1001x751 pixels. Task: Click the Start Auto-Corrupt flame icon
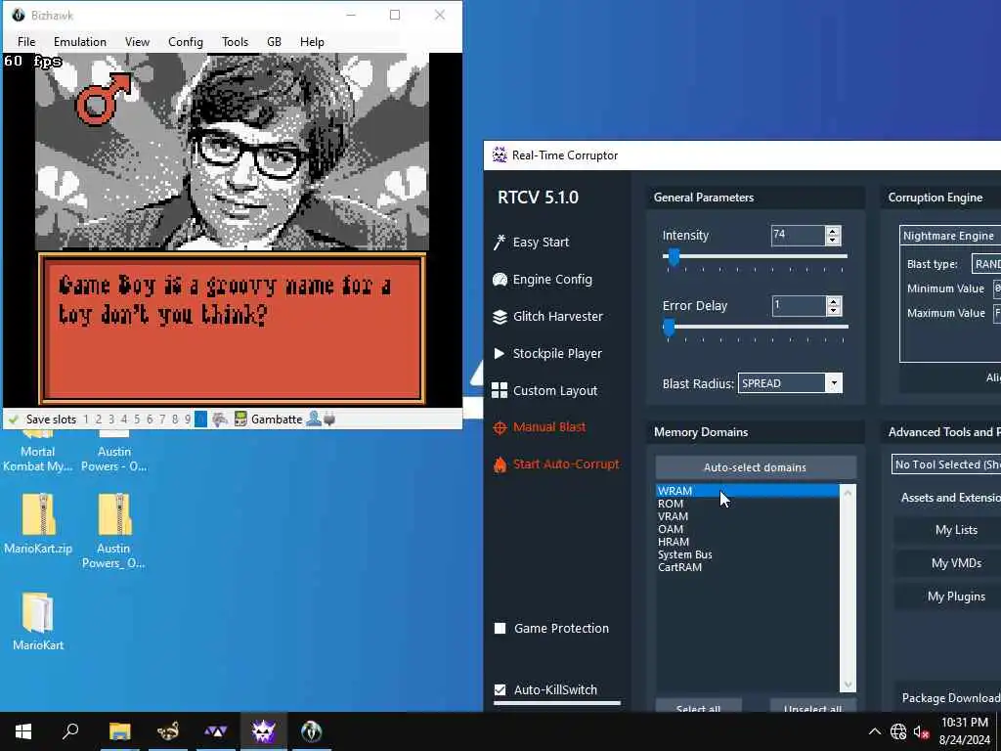click(500, 464)
